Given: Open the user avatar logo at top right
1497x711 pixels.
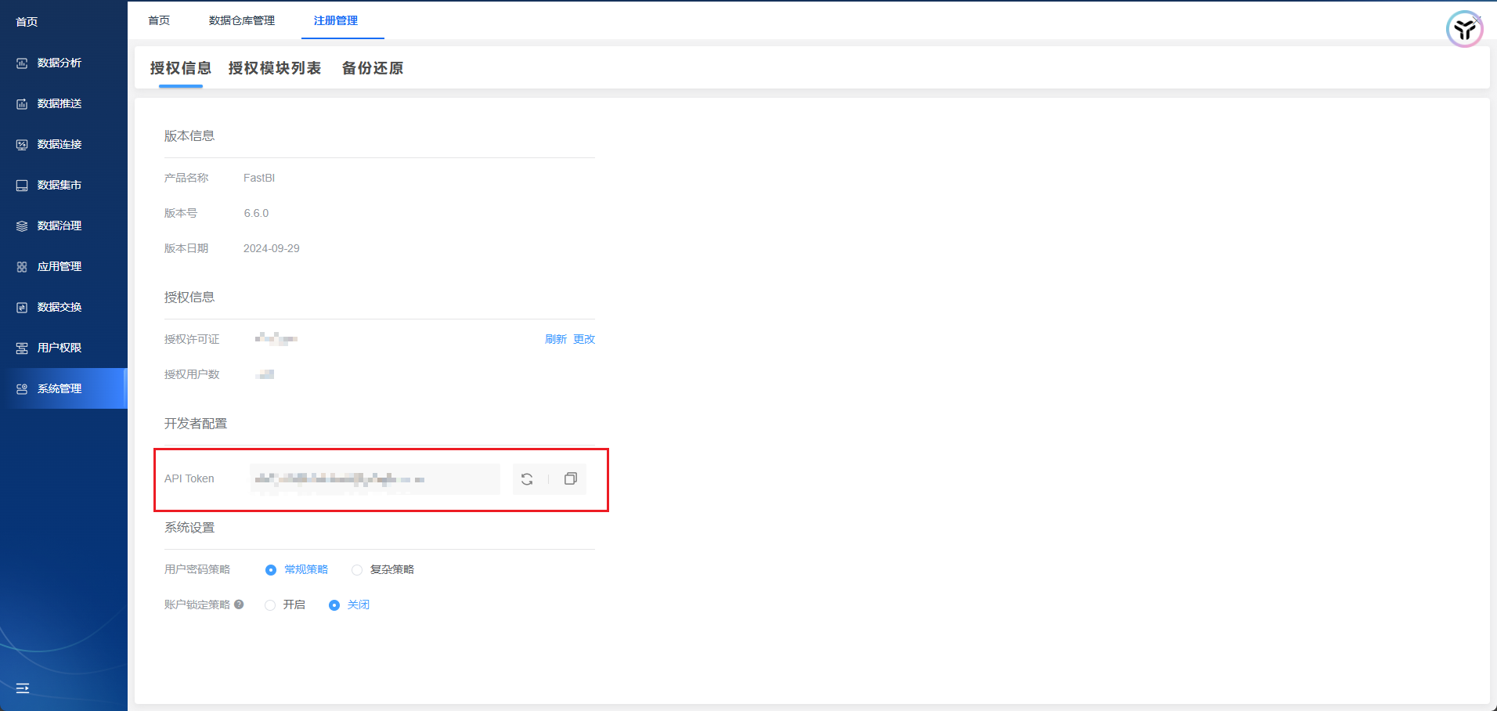Looking at the screenshot, I should point(1464,30).
